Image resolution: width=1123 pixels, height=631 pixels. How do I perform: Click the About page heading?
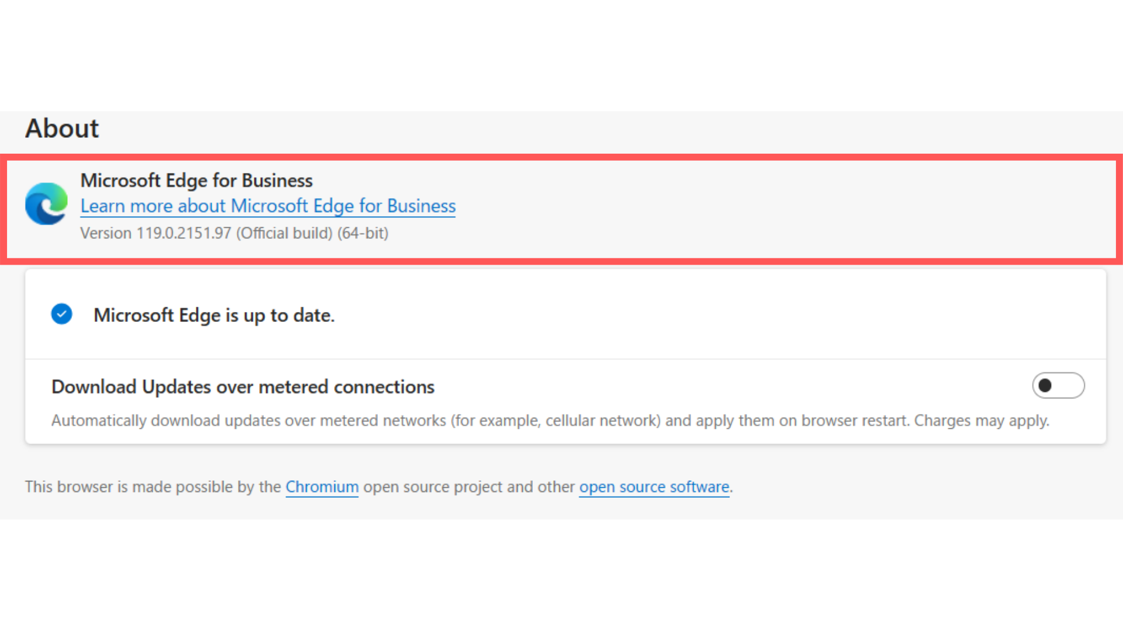62,129
